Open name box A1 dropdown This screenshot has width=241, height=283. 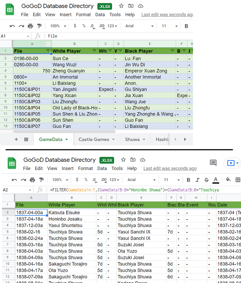tap(28, 36)
